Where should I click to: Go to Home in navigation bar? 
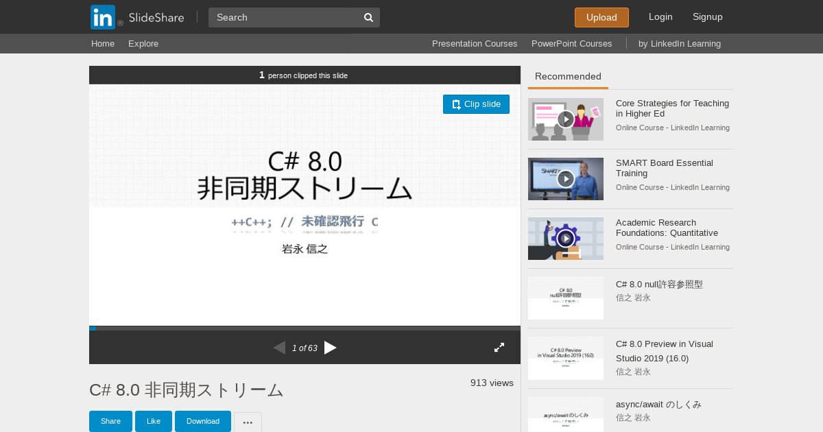[x=103, y=43]
